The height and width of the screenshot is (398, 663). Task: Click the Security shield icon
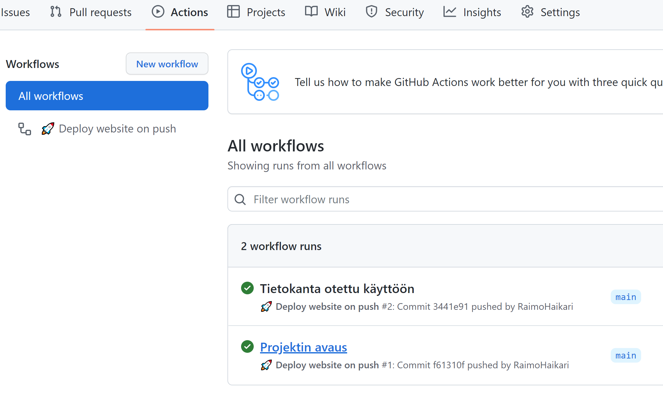(371, 12)
